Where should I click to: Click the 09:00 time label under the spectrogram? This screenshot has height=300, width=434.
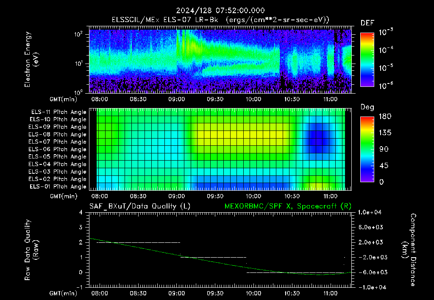point(177,99)
